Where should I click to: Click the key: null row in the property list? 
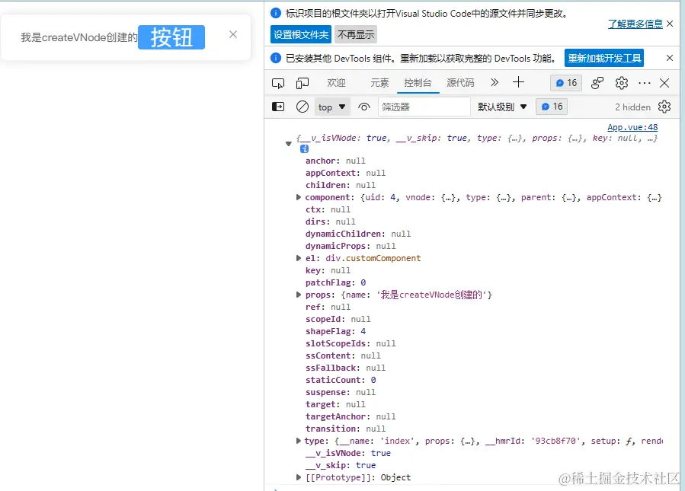tap(328, 270)
